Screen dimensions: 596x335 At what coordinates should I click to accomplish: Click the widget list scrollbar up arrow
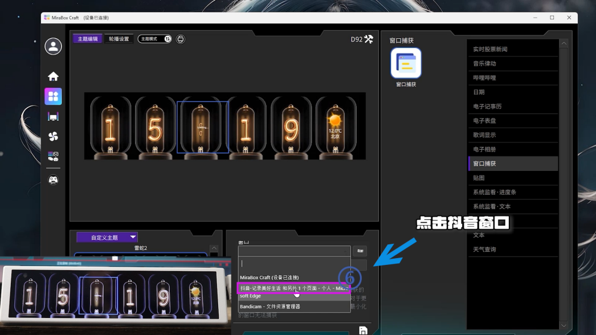tap(564, 44)
